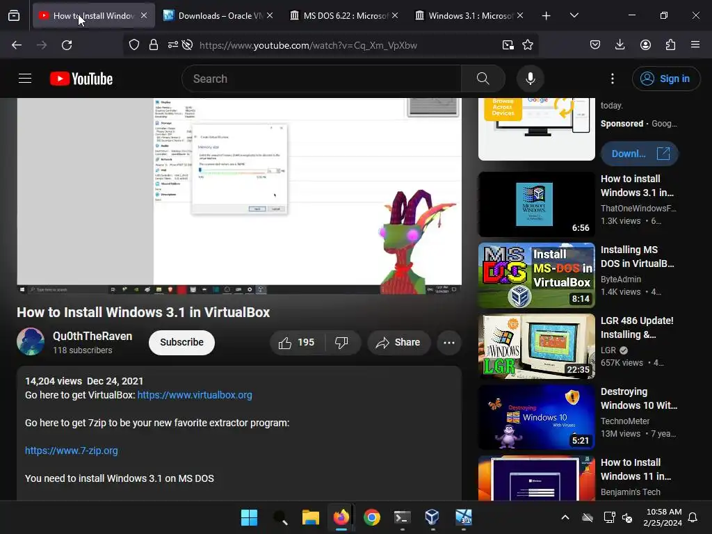
Task: Subscribe to Qu0thTheRaven channel
Action: pos(181,342)
